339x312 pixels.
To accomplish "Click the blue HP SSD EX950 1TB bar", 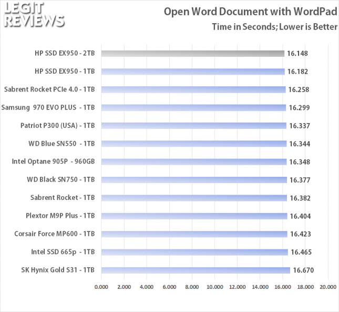I will pyautogui.click(x=193, y=72).
